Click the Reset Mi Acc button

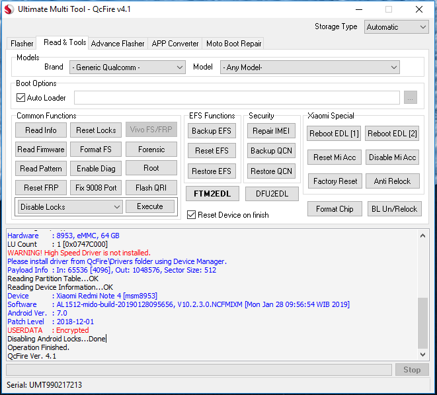coord(335,157)
